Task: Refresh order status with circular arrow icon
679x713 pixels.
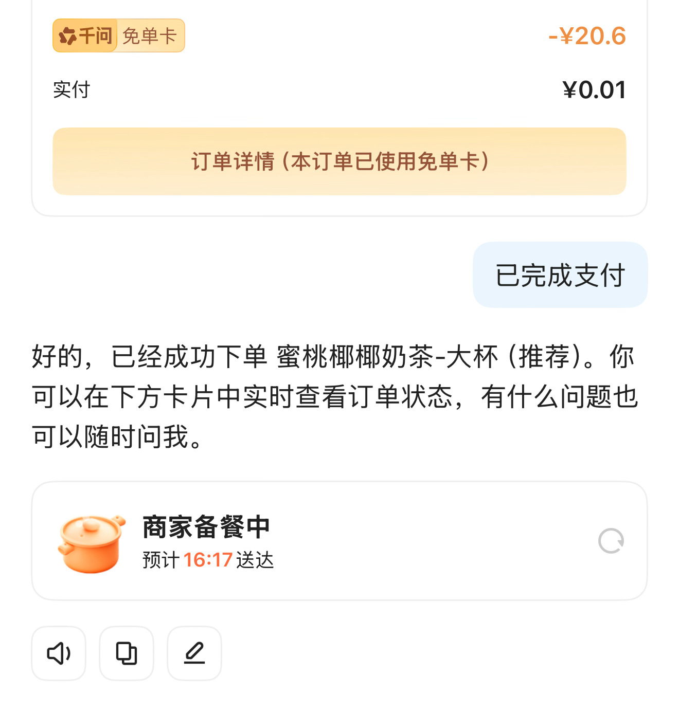Action: coord(611,541)
